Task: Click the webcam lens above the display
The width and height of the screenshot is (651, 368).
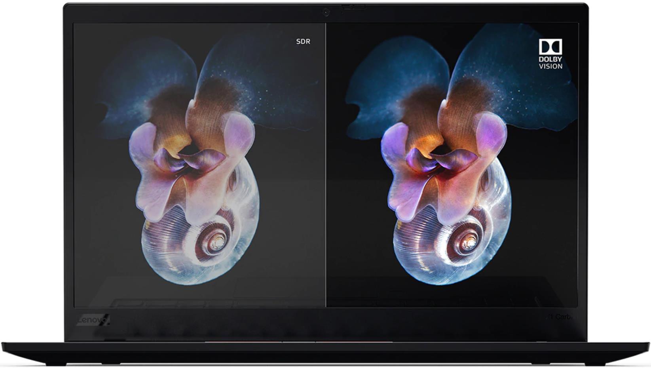Action: point(326,13)
